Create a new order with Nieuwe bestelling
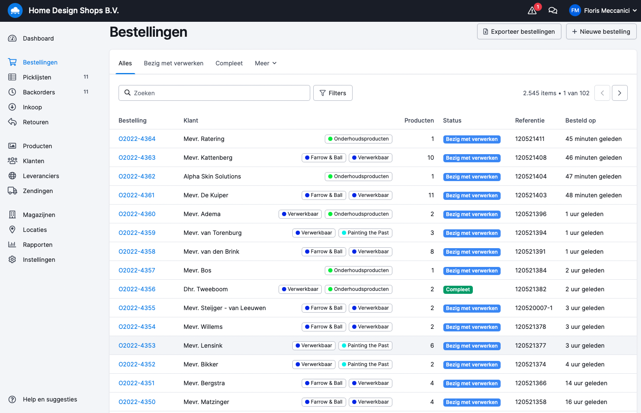Viewport: 641px width, 413px height. [x=601, y=32]
